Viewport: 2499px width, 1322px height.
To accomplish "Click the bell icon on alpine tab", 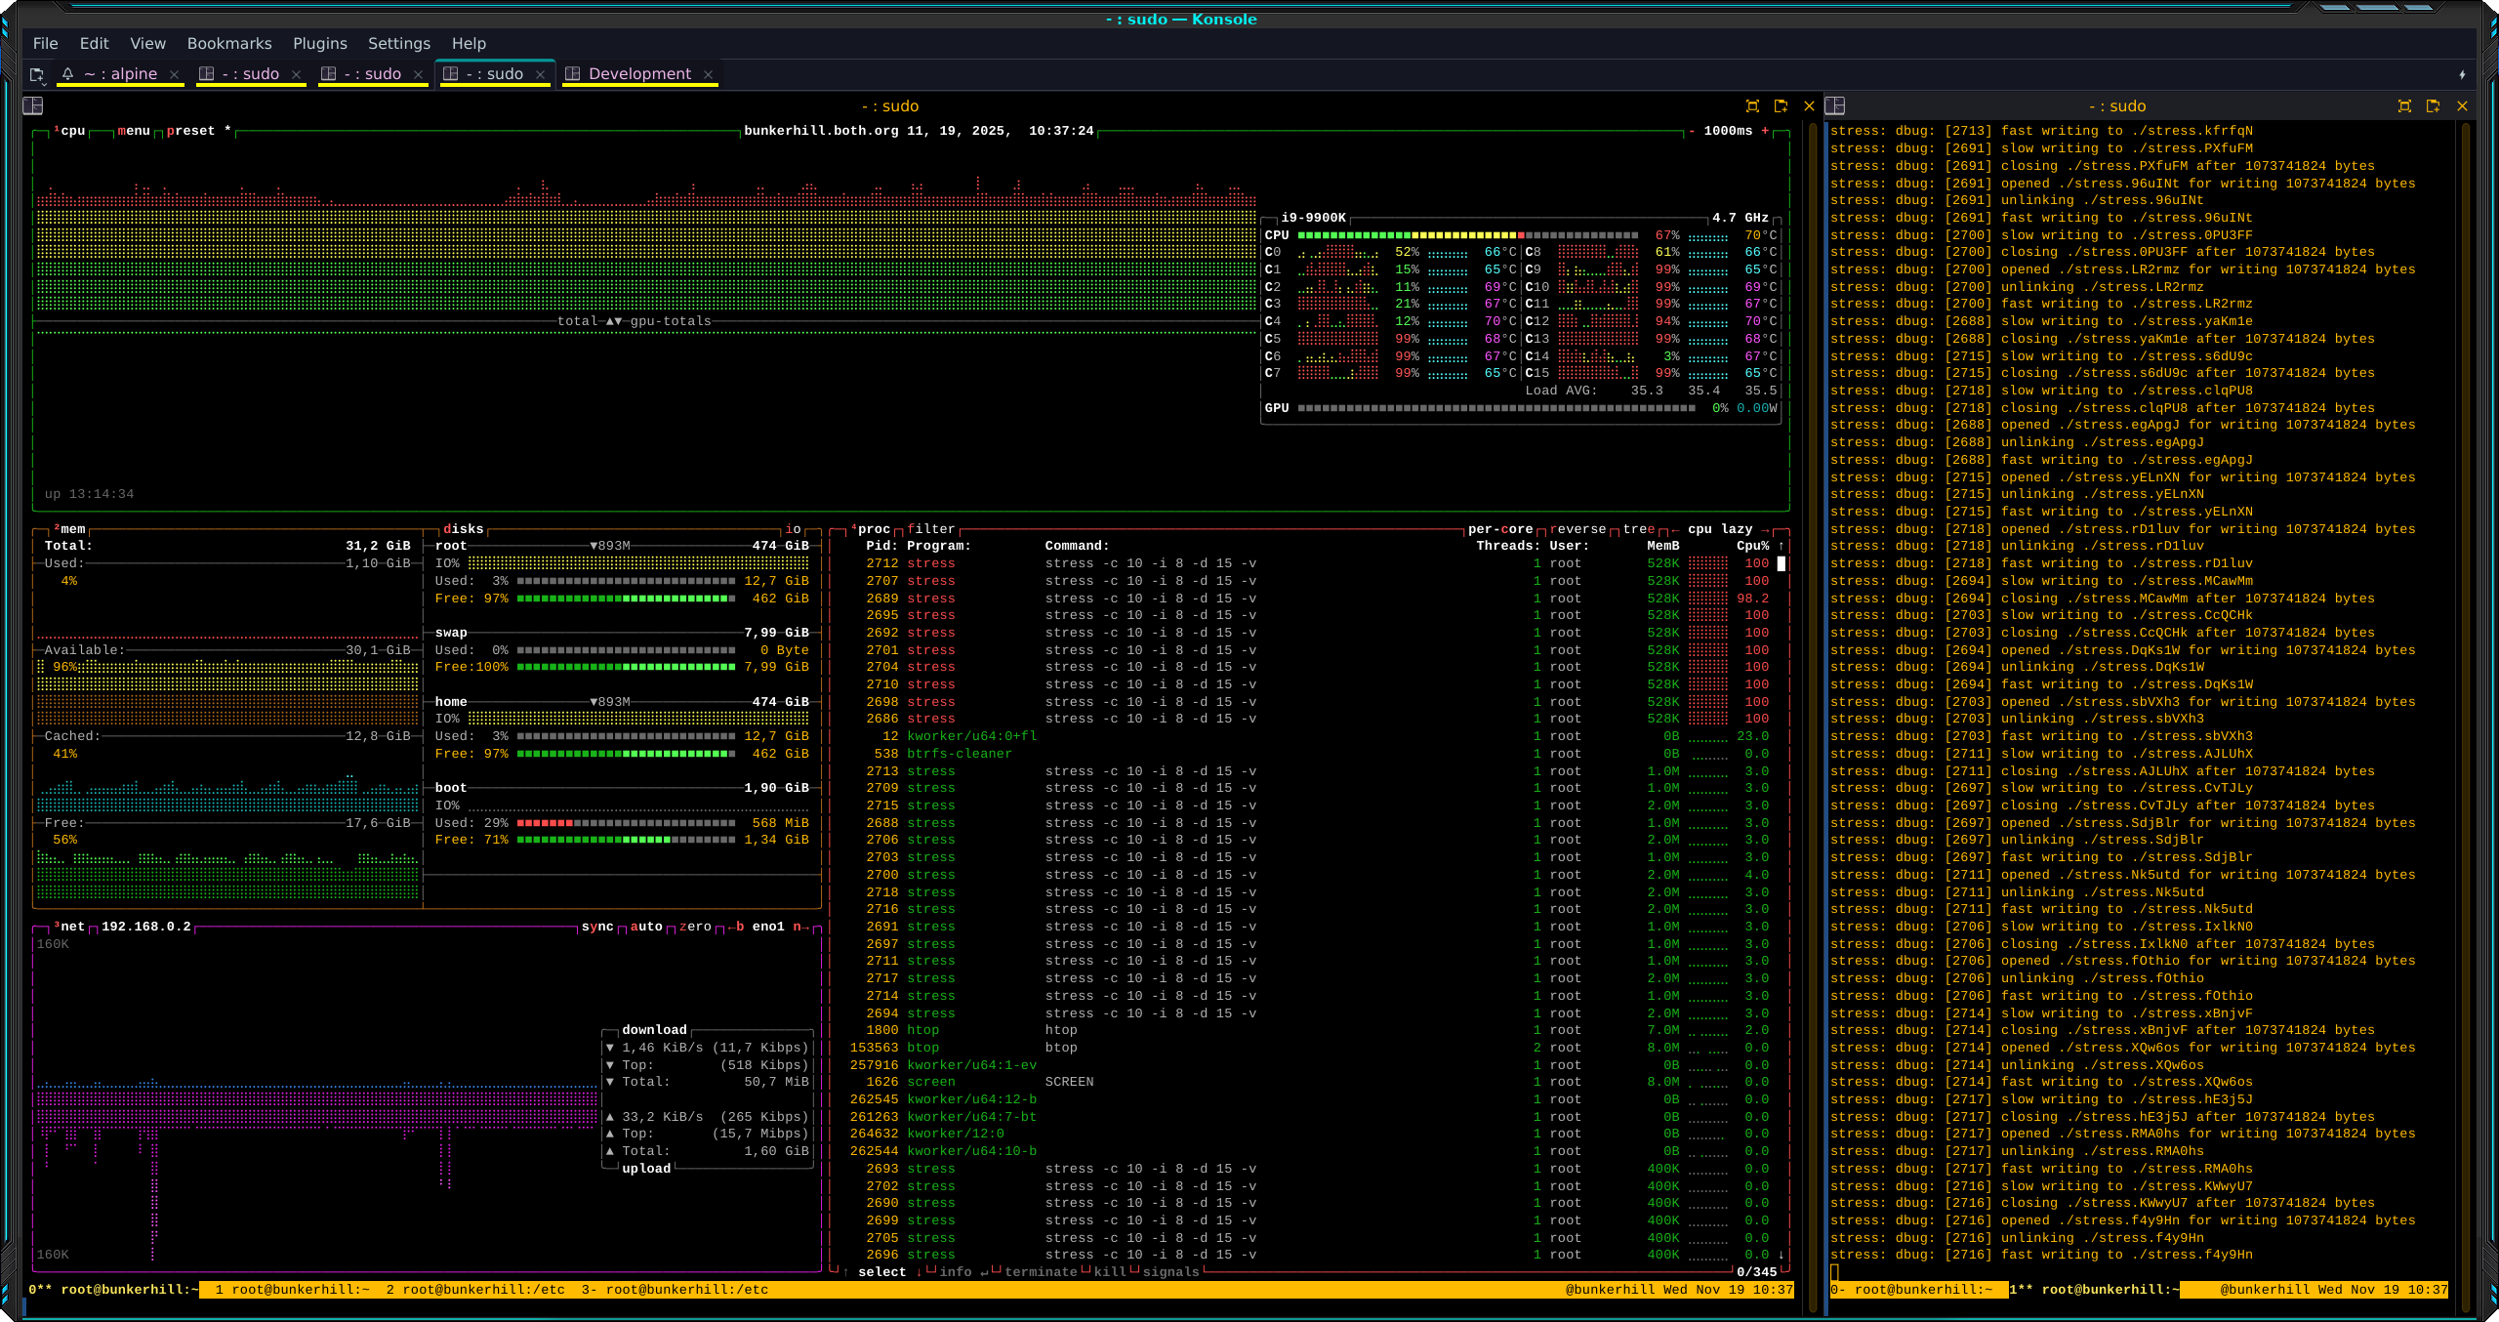I will [67, 74].
